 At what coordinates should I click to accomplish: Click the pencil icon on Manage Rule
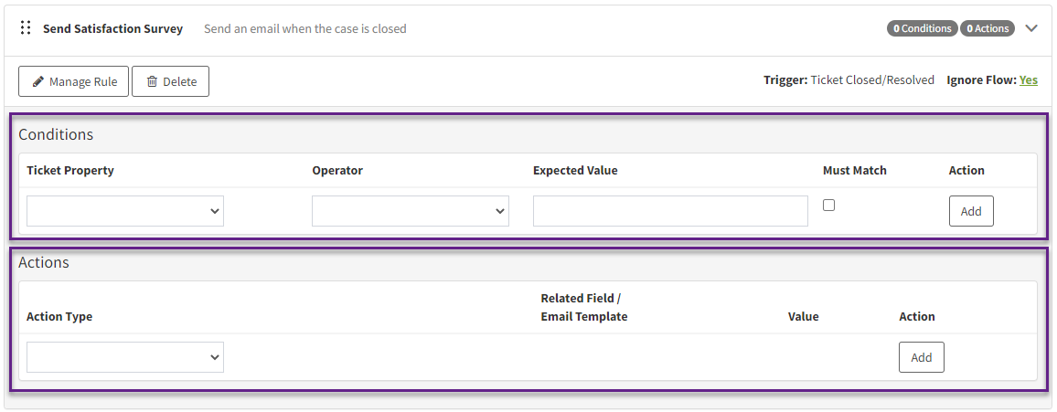(x=38, y=81)
